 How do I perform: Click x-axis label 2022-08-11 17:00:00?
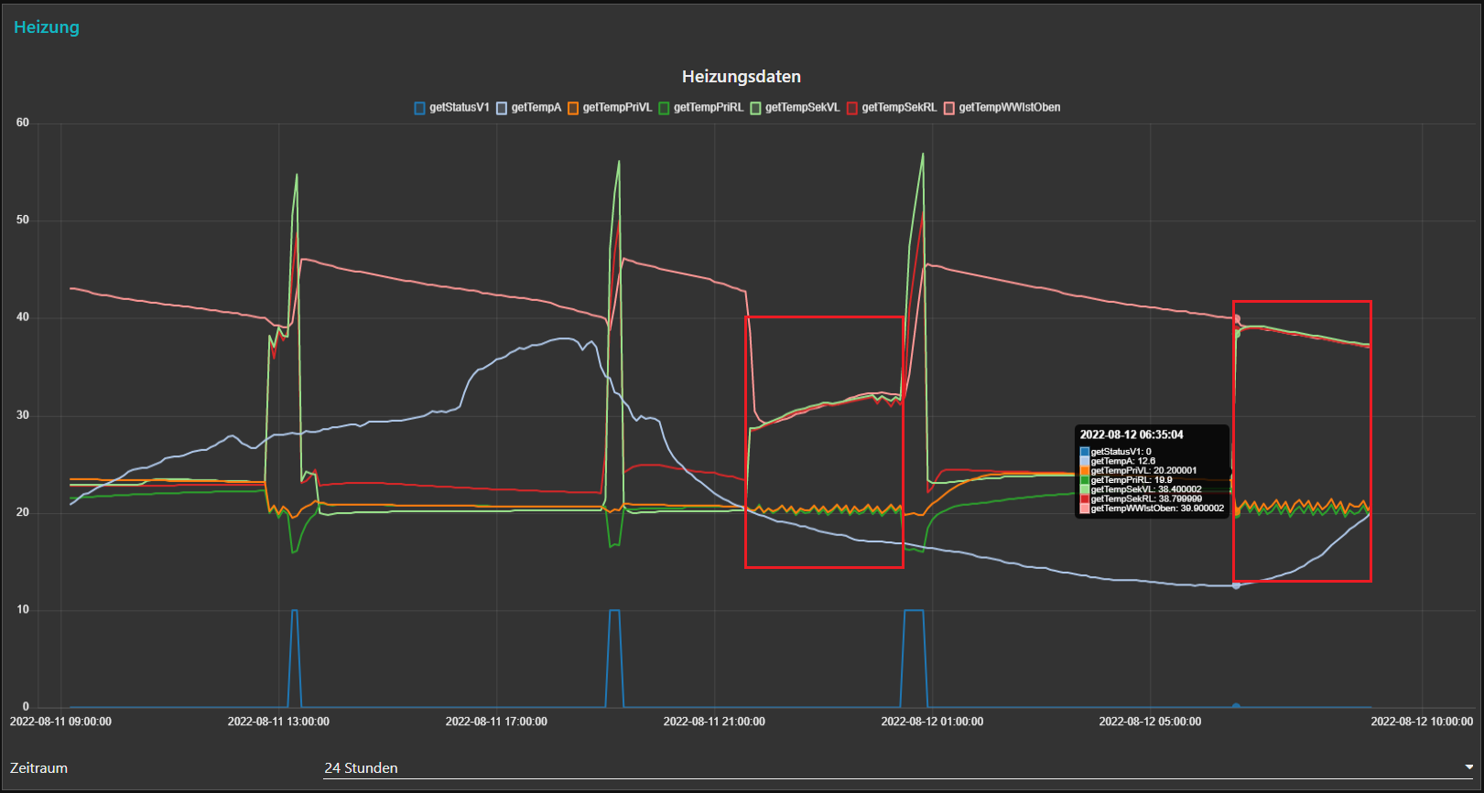(x=496, y=722)
